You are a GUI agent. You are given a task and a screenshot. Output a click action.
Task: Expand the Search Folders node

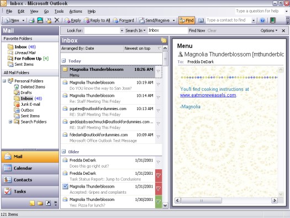pyautogui.click(x=10, y=122)
